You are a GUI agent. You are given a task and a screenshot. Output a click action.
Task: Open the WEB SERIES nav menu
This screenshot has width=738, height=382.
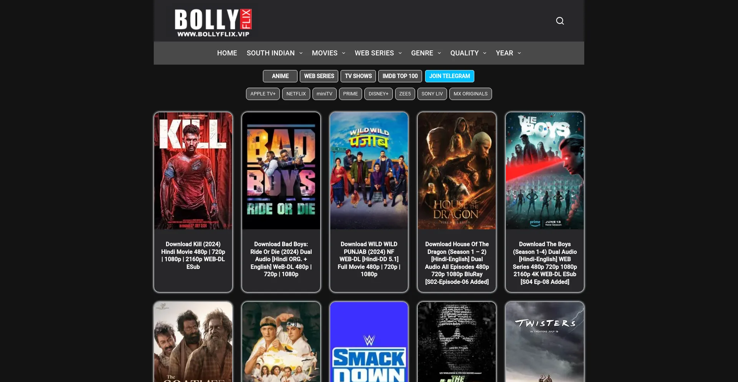pyautogui.click(x=374, y=53)
